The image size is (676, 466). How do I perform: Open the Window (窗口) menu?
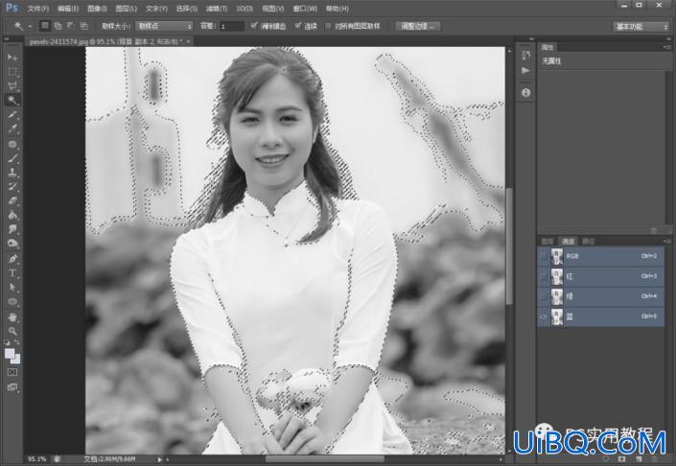click(x=305, y=9)
